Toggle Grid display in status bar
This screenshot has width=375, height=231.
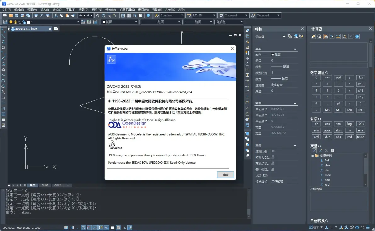72,228
